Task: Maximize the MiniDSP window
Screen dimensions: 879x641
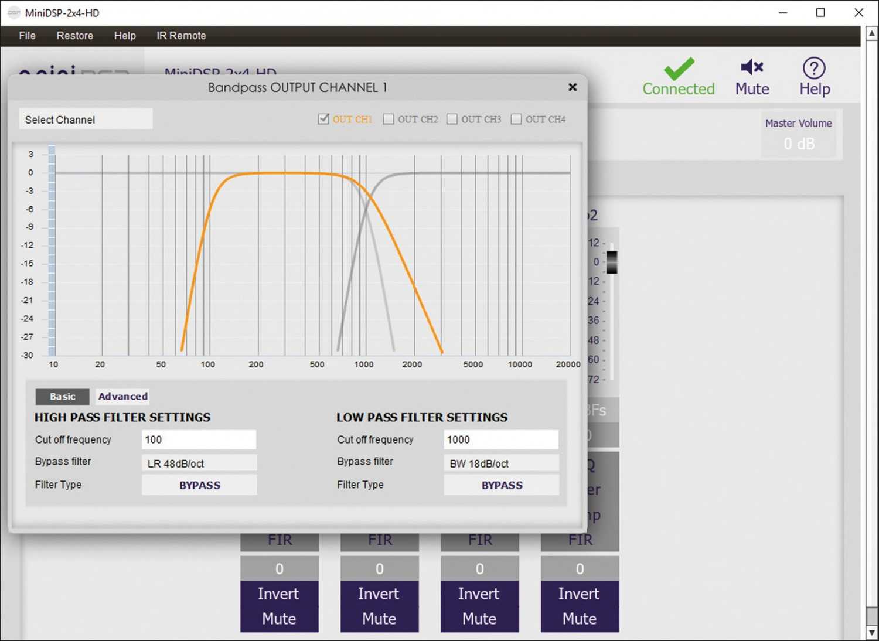Action: [820, 13]
